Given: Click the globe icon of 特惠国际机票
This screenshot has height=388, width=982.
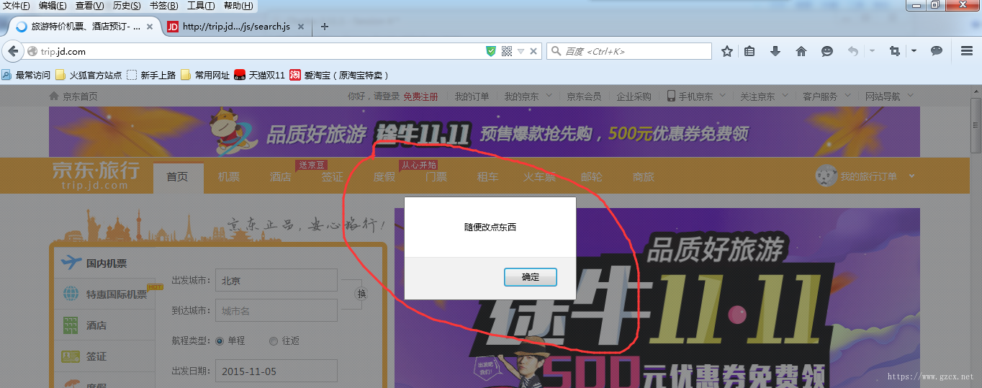Looking at the screenshot, I should (x=71, y=294).
